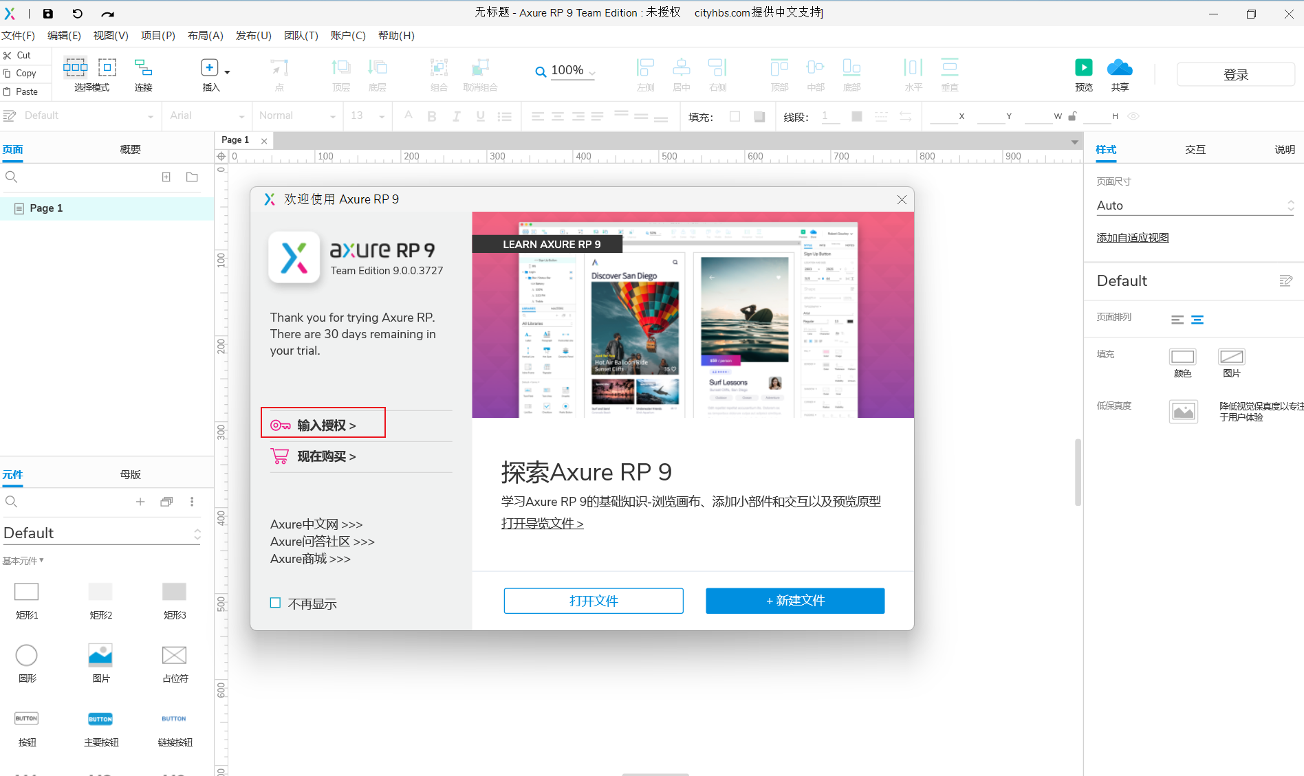
Task: Pick the page fill image swatch
Action: pos(1232,356)
